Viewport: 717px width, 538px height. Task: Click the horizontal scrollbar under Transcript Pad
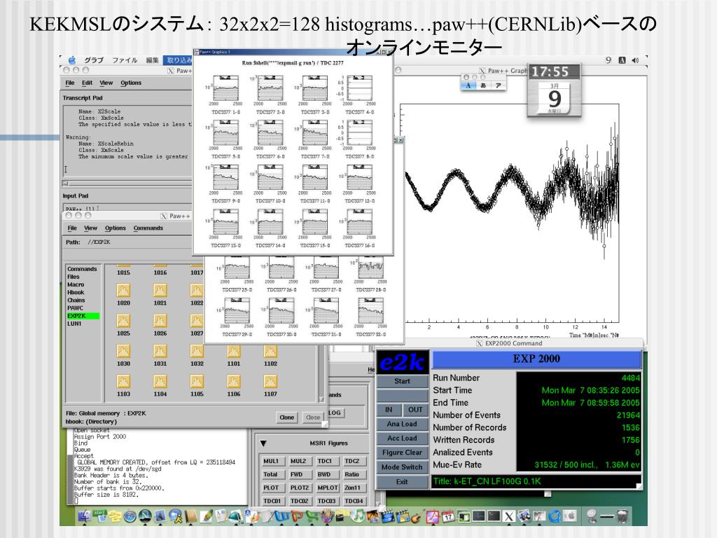coord(127,184)
